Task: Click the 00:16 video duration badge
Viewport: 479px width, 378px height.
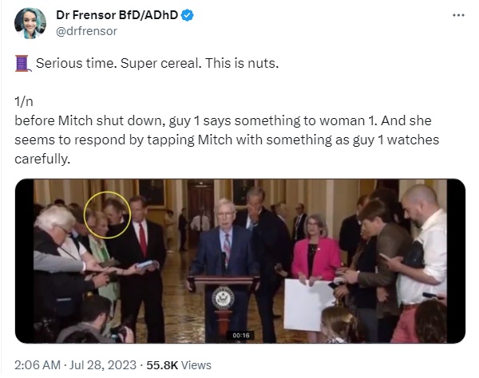Action: tap(241, 335)
